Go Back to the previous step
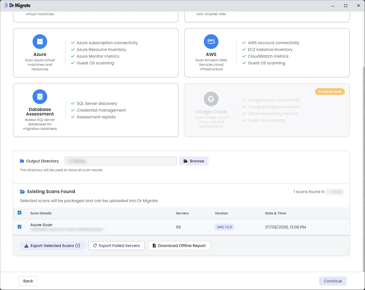Viewport: 365px width, 290px height. pyautogui.click(x=28, y=281)
